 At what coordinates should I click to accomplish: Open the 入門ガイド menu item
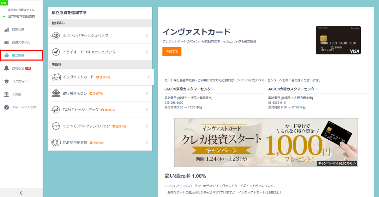click(x=21, y=81)
